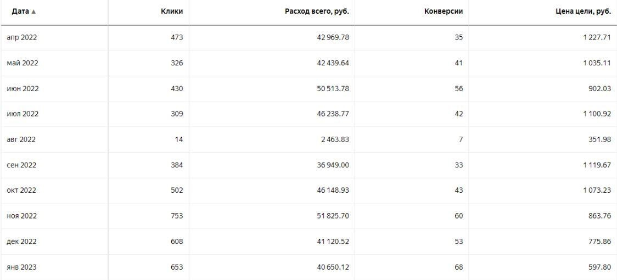Sort table by Клики column header
Viewport: 617px width, 280px height.
click(x=173, y=12)
